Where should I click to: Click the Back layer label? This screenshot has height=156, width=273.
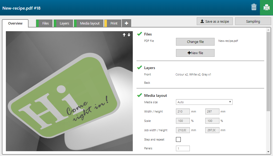pyautogui.click(x=147, y=83)
